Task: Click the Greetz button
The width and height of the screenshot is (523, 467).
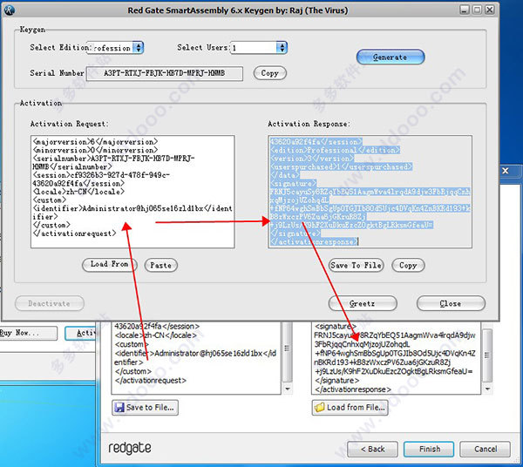Action: coord(363,303)
